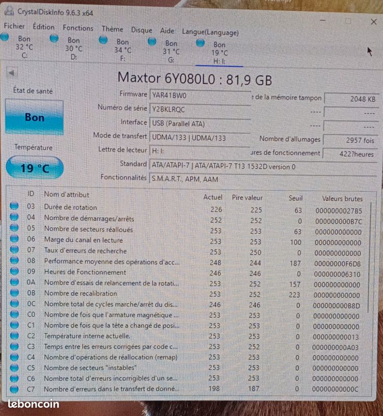The image size is (383, 416).
Task: Open the Thème menu
Action: (112, 29)
